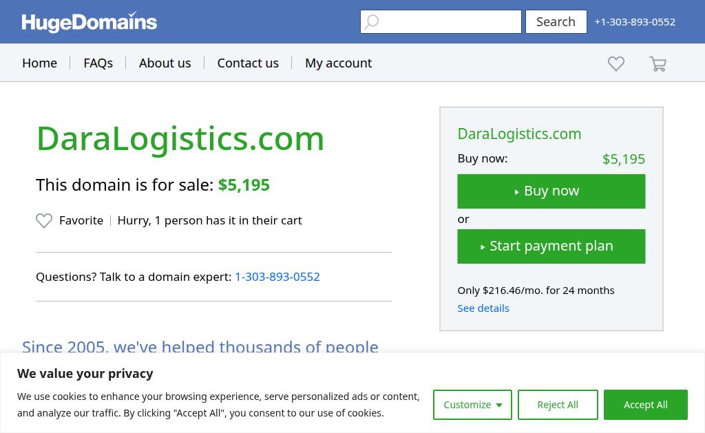Focus the domain search input field
This screenshot has width=705, height=433.
[441, 21]
